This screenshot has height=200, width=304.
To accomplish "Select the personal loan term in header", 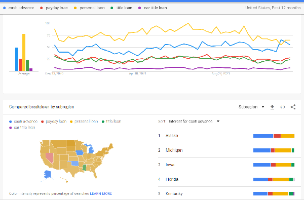I will 92,8.
